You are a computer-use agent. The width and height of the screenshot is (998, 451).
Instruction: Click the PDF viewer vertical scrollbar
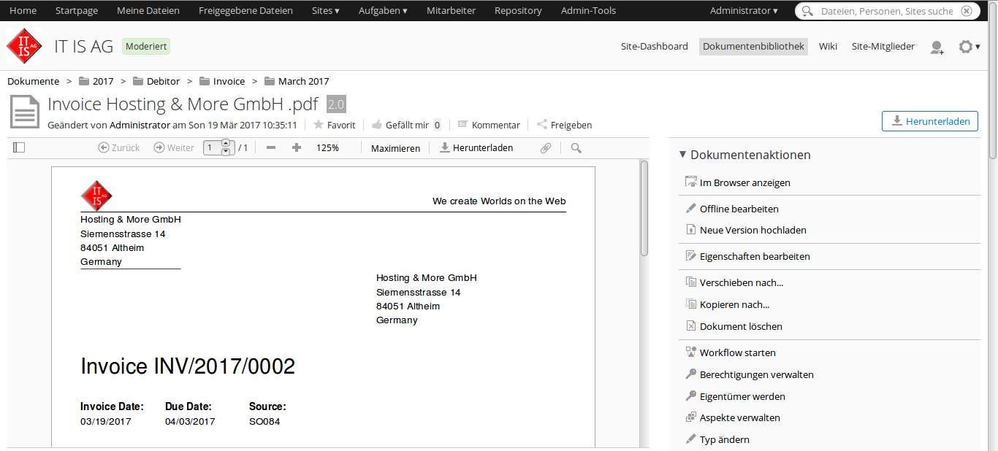coord(644,208)
